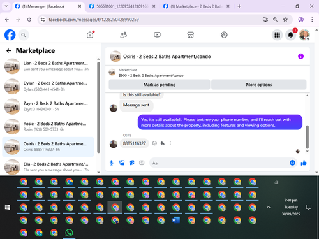Open conversation info purple icon
The image size is (319, 239).
300,56
